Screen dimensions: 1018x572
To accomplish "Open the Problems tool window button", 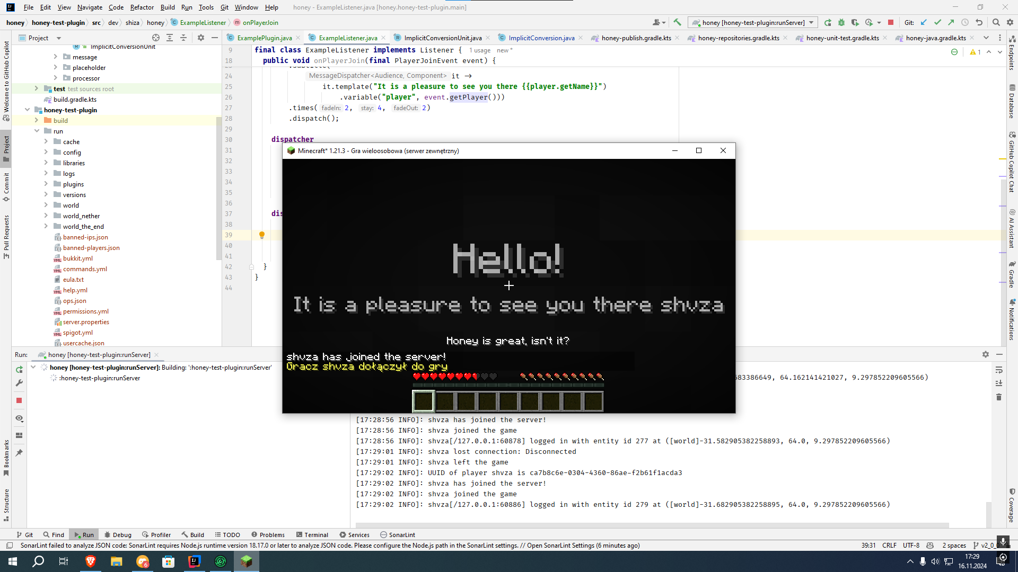I will click(268, 535).
